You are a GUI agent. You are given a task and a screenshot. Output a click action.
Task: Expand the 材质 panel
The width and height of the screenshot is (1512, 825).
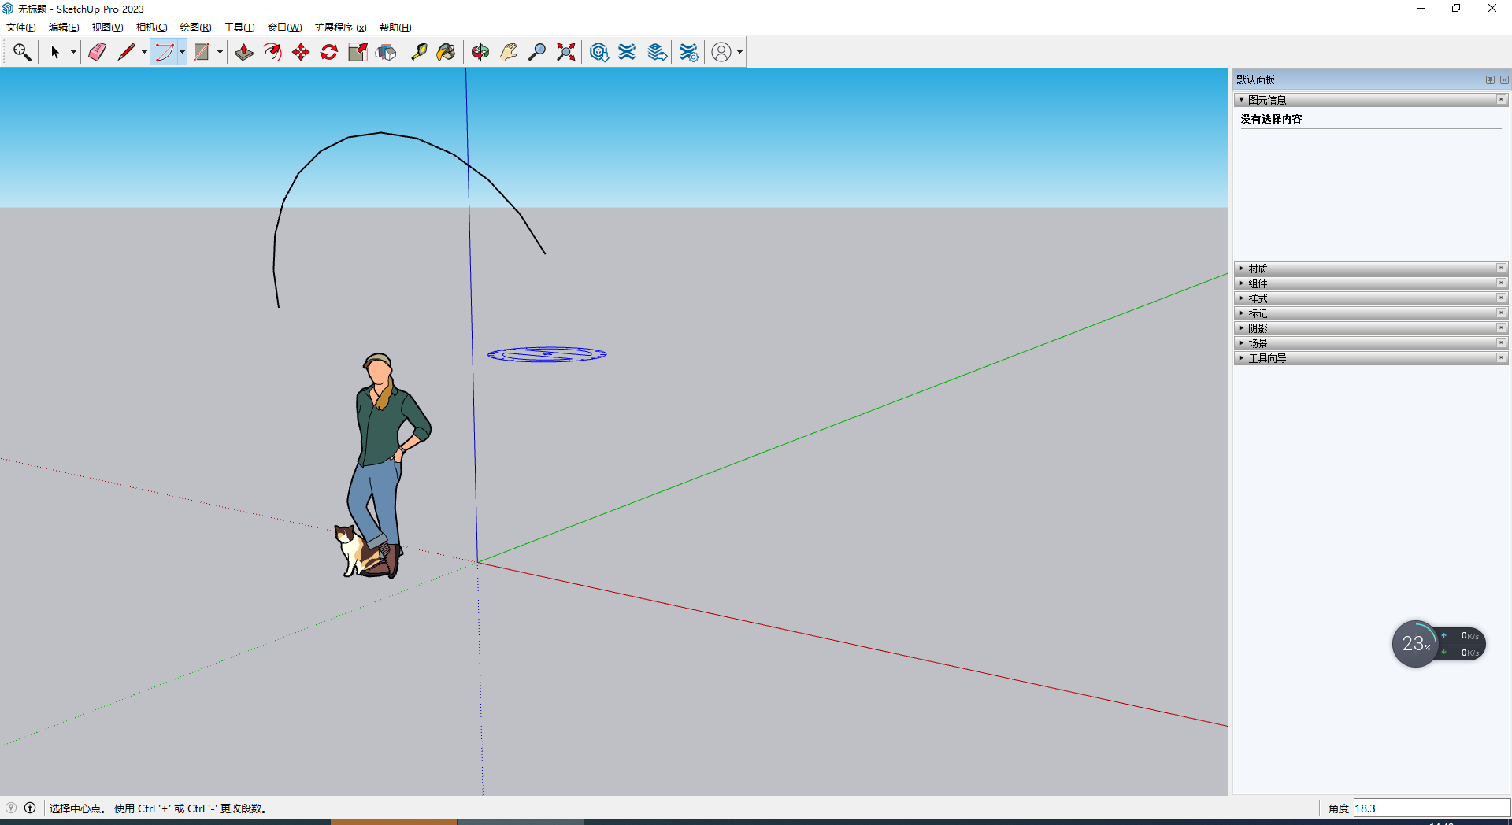1257,268
